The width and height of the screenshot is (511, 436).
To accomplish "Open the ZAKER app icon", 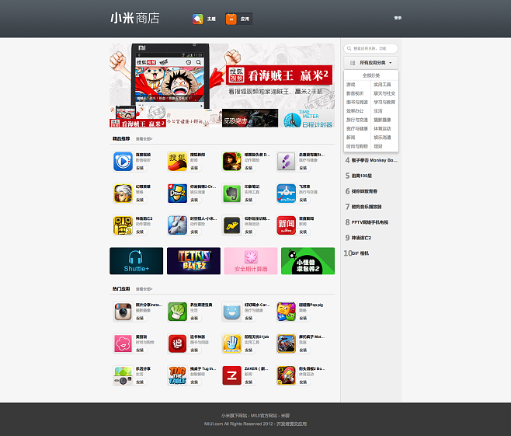I will coord(231,375).
